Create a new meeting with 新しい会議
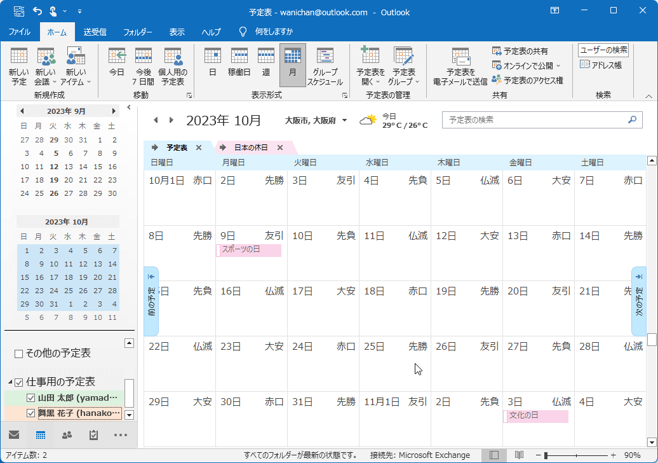 point(46,66)
